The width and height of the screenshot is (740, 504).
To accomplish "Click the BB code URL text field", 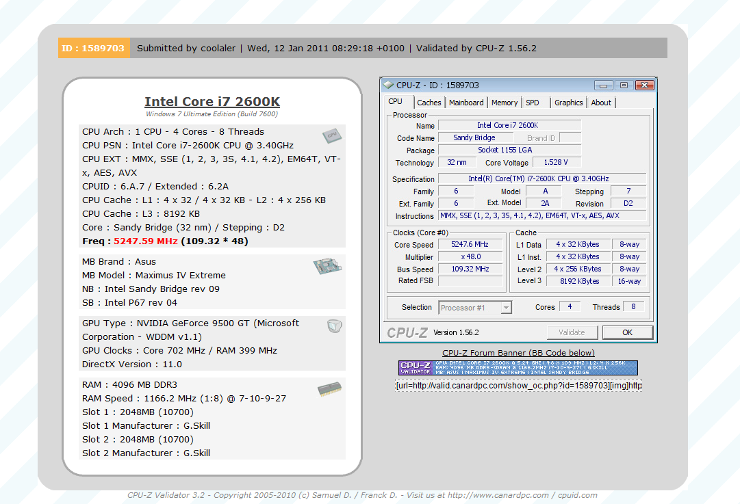I will point(518,386).
